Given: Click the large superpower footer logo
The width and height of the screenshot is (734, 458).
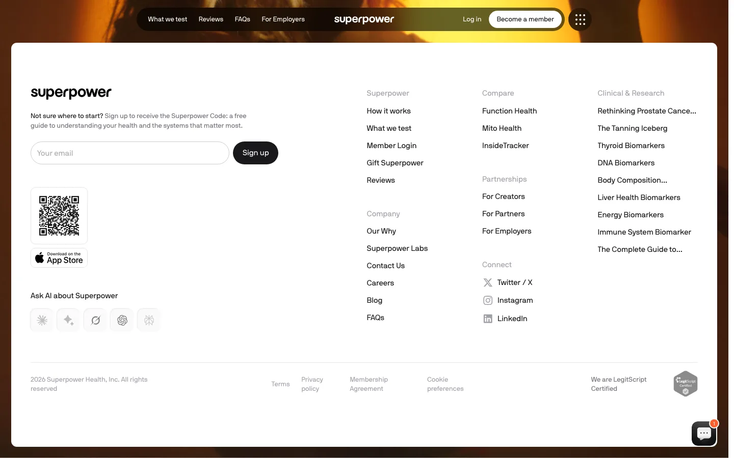Looking at the screenshot, I should (71, 93).
